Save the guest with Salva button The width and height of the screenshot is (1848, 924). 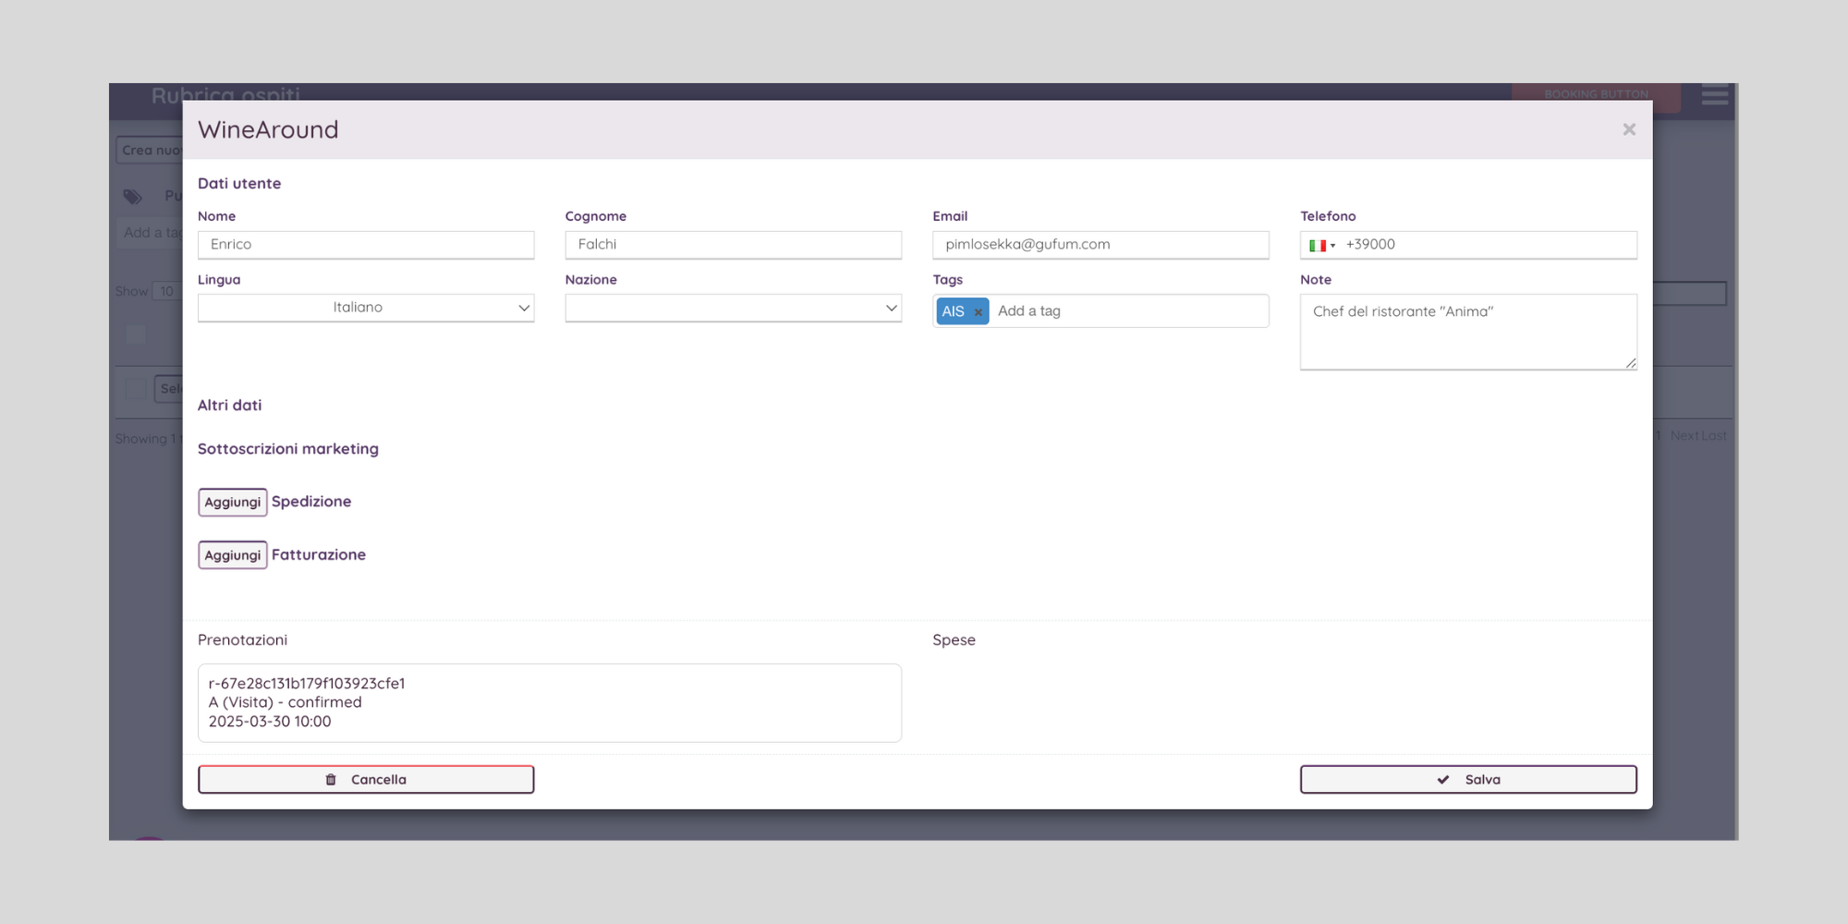pyautogui.click(x=1468, y=779)
